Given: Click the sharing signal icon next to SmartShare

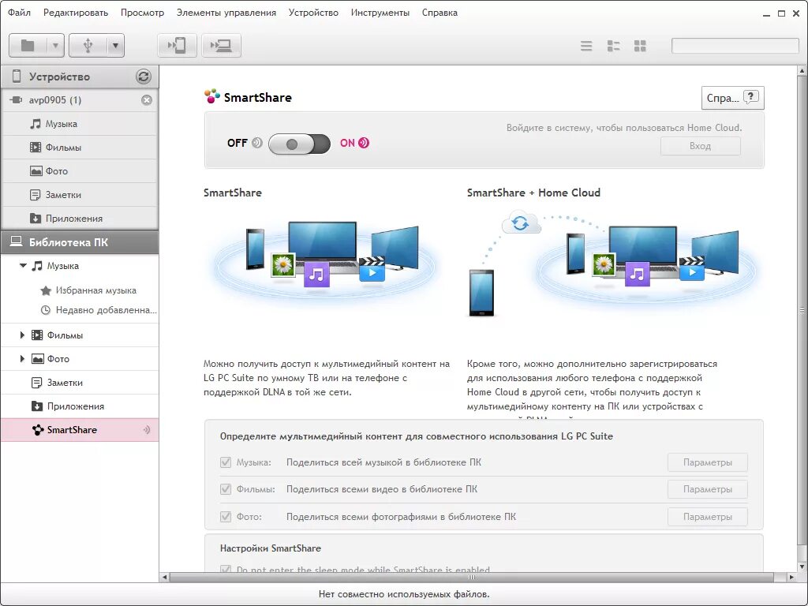Looking at the screenshot, I should pyautogui.click(x=147, y=430).
